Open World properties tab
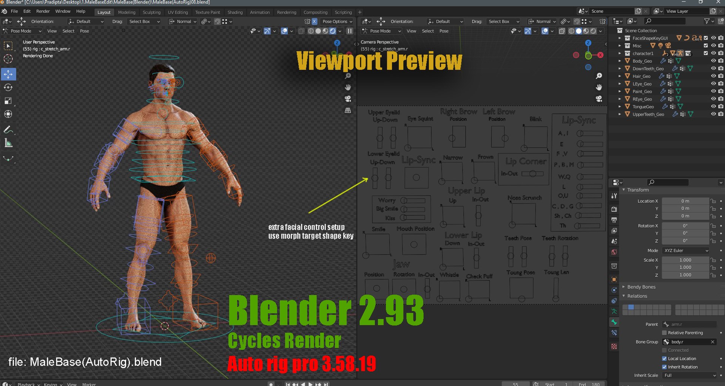 pos(614,252)
